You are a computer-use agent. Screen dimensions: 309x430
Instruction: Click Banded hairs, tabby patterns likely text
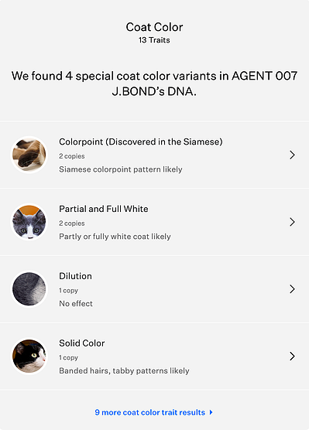[x=124, y=370]
